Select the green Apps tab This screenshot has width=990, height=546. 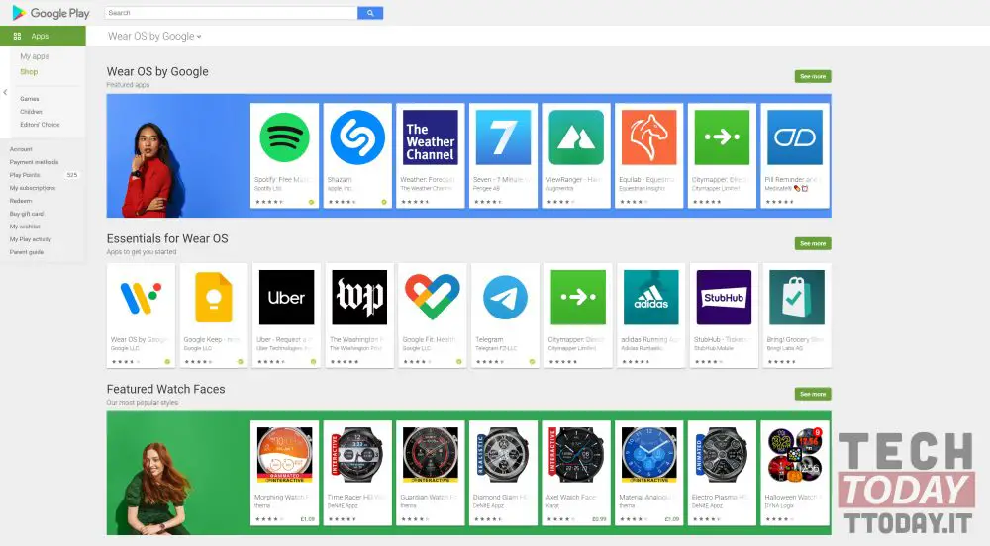point(43,36)
